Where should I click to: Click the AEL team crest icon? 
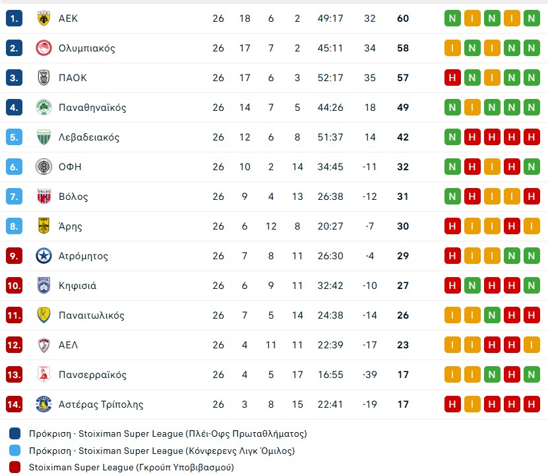[x=44, y=345]
